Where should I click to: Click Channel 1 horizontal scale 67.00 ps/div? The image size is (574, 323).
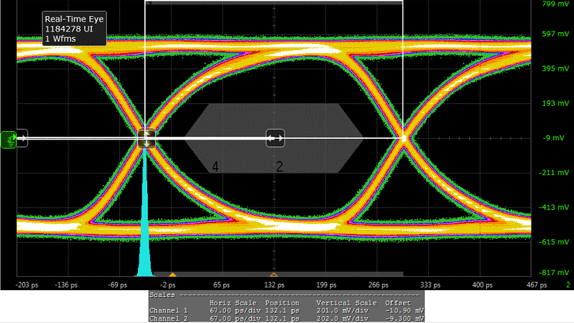tap(235, 310)
